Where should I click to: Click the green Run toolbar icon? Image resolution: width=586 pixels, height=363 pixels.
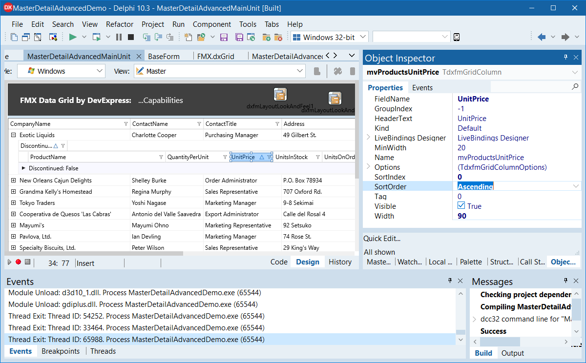[73, 37]
